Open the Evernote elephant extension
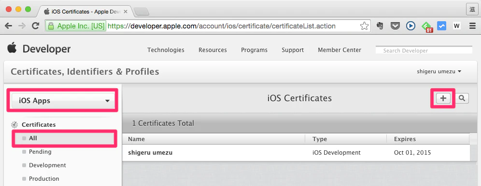The height and width of the screenshot is (186, 481). pos(380,26)
